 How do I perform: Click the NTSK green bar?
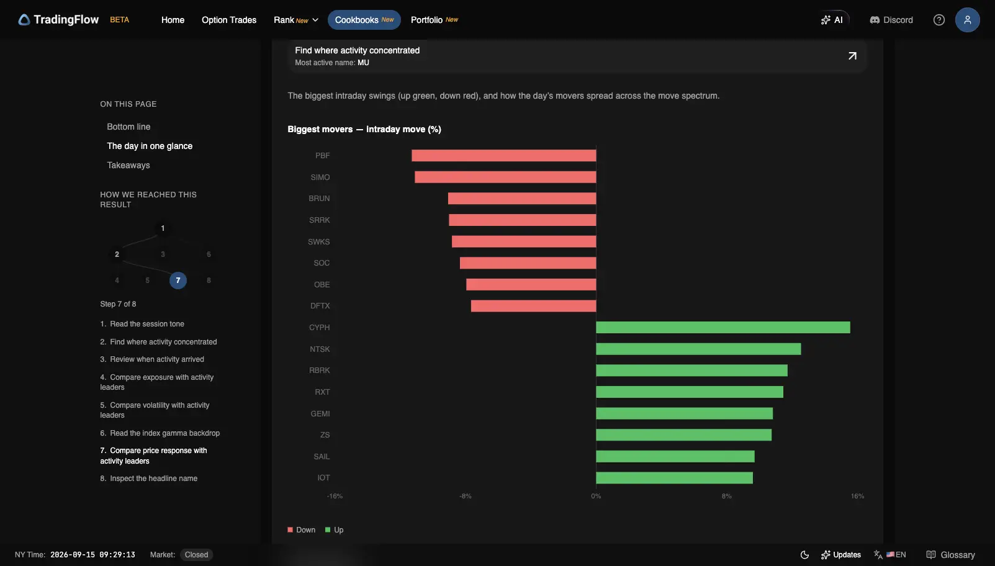698,349
